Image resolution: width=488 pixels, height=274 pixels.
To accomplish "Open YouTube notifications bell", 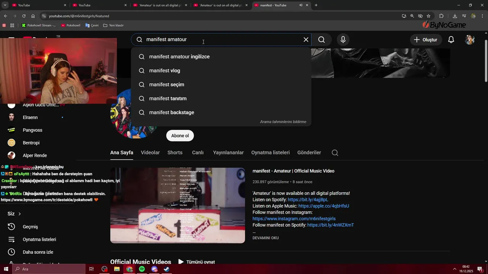I will click(451, 40).
